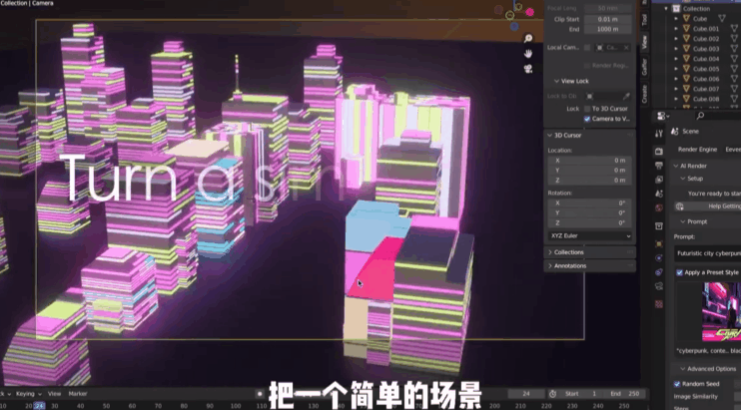741x410 pixels.
Task: Collapse the Advanced Options subpanel
Action: pyautogui.click(x=683, y=368)
